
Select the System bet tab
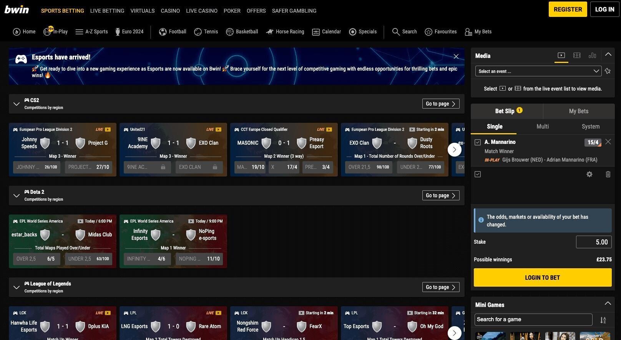coord(591,127)
